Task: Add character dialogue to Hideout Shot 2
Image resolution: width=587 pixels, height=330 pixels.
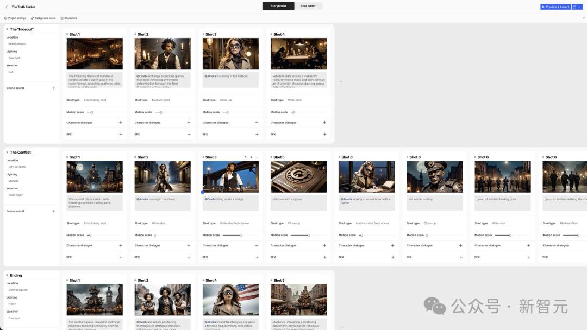Action: (189, 123)
